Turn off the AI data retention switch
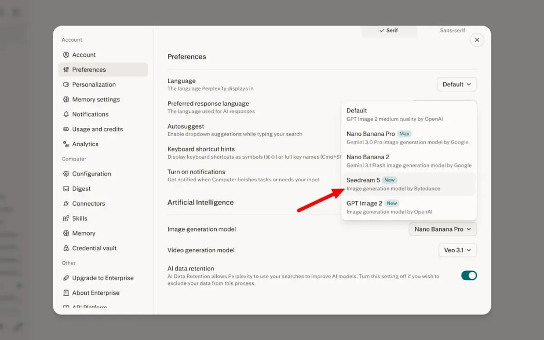544x340 pixels. tap(469, 276)
